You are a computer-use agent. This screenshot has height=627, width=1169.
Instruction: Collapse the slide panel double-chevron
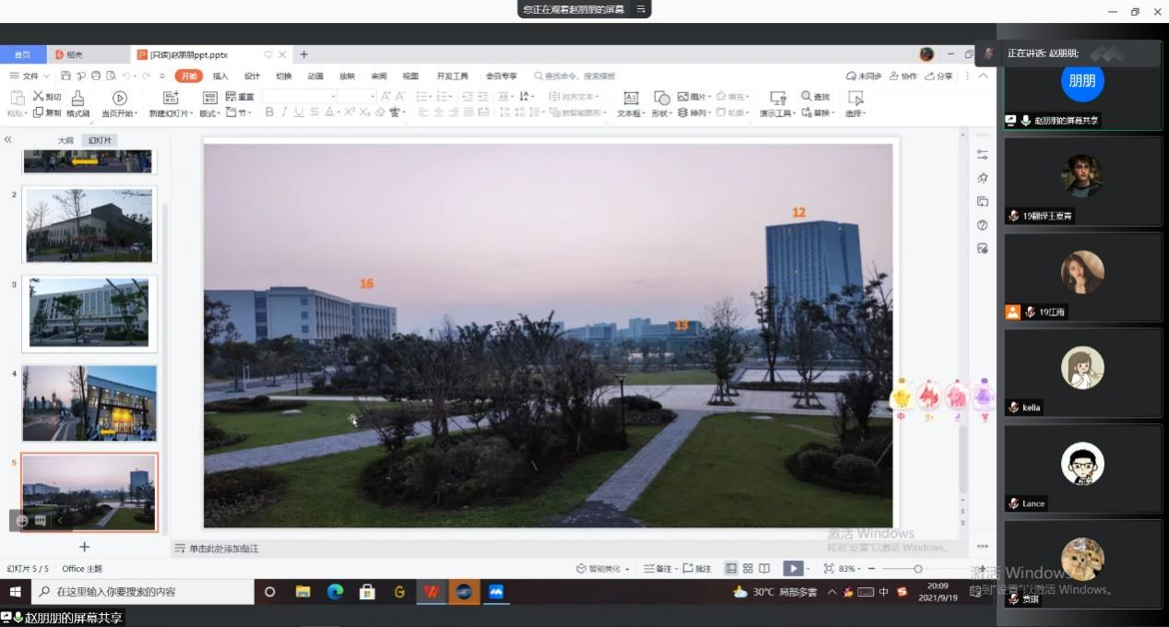(7, 139)
